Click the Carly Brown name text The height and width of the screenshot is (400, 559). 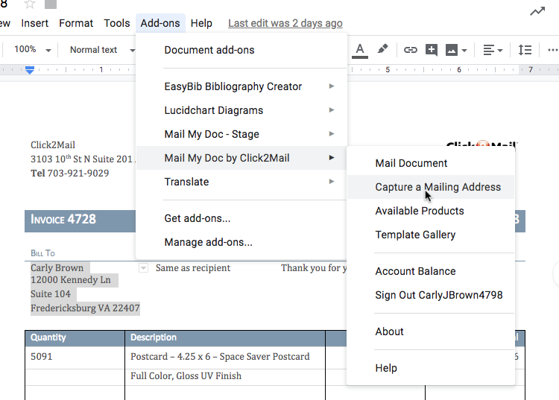tap(57, 268)
